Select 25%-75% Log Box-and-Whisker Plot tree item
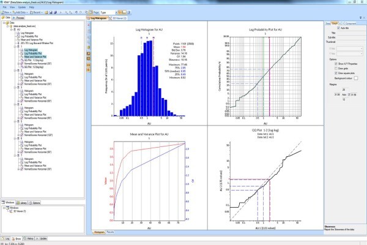 [37, 43]
